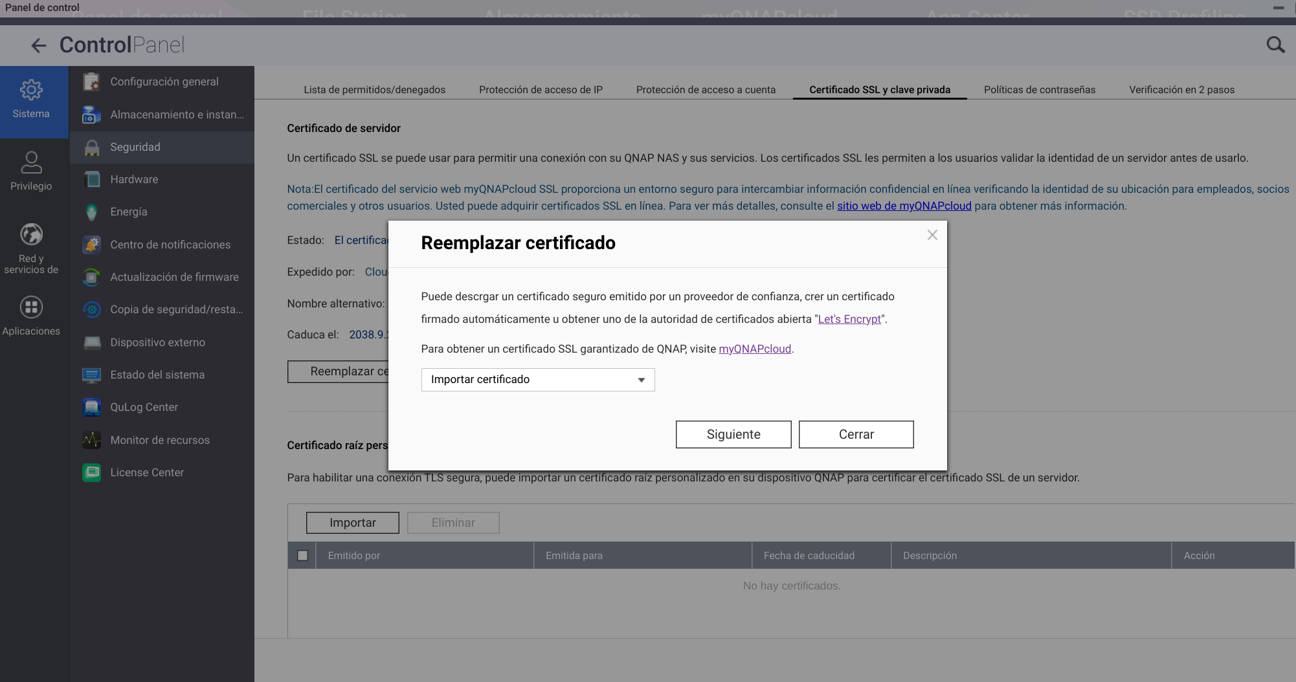Open the Privilegio user icon

[x=31, y=162]
